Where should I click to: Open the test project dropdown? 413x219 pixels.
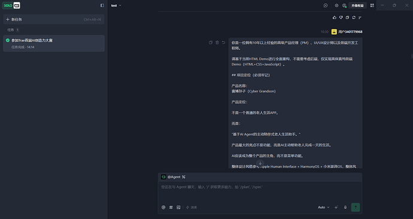[x=116, y=5]
